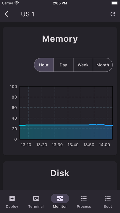Image resolution: width=120 pixels, height=213 pixels.
Task: Switch memory chart to Day
Action: (x=63, y=65)
